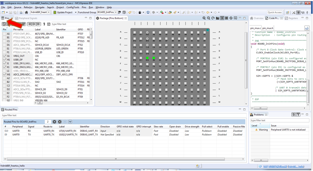Switch to Pins tool perspective icon

[x=298, y=12]
